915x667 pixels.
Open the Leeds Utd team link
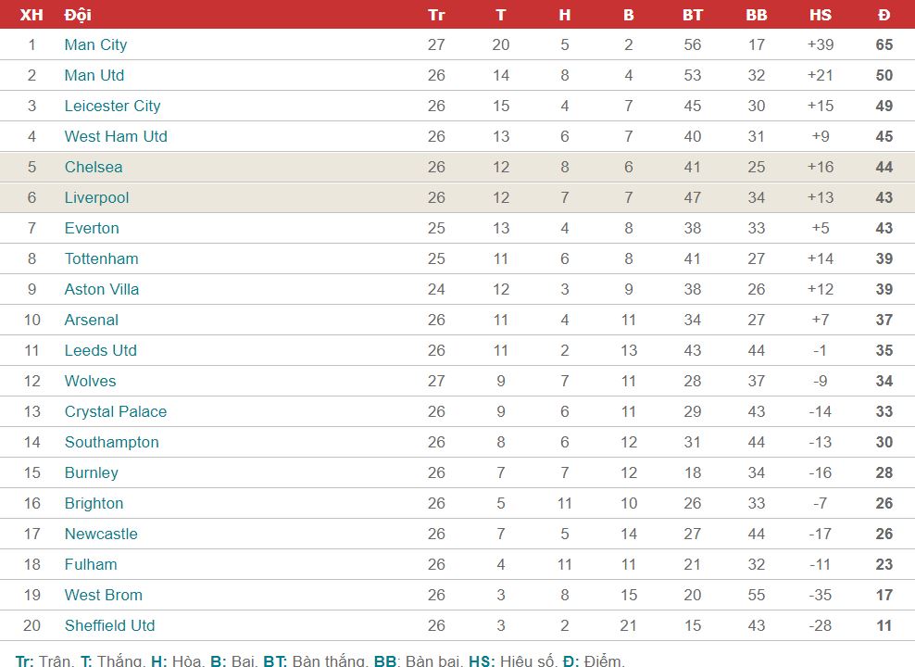point(100,350)
